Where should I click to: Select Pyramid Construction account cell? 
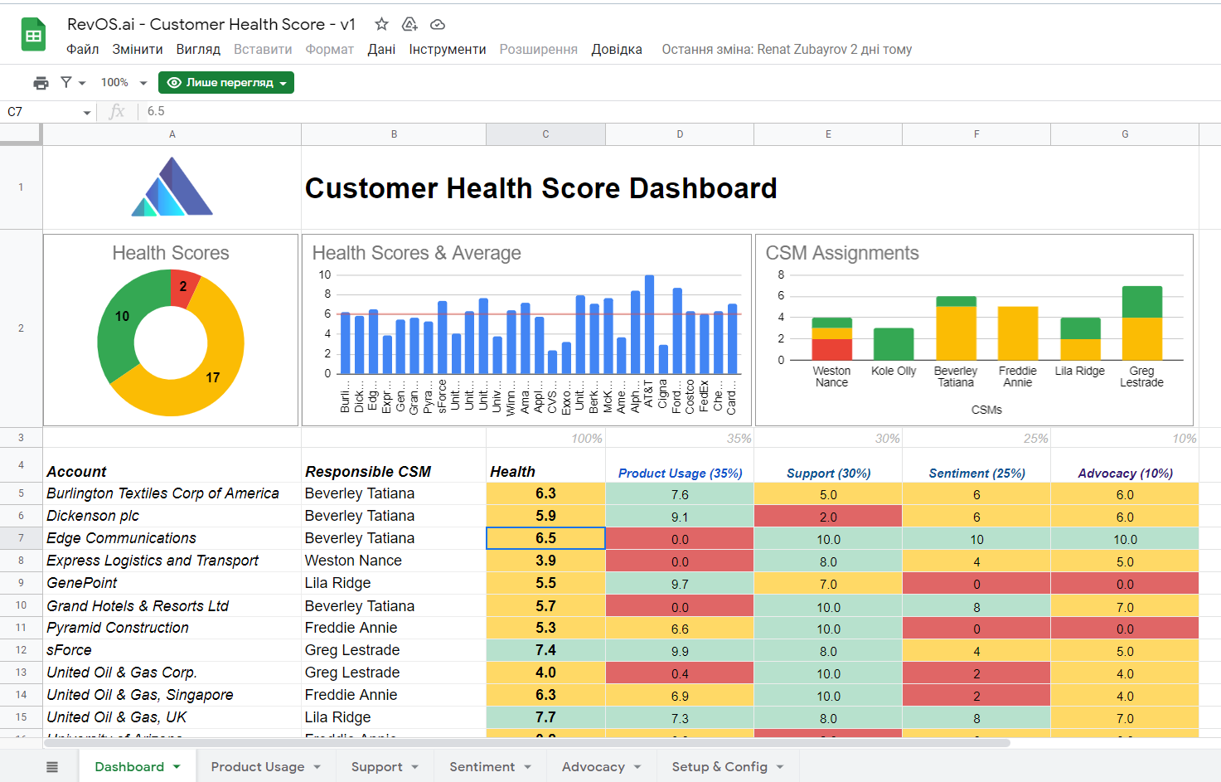[x=172, y=628]
